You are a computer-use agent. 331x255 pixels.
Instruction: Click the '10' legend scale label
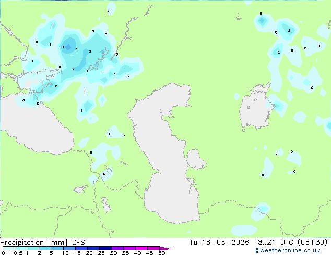(65, 253)
